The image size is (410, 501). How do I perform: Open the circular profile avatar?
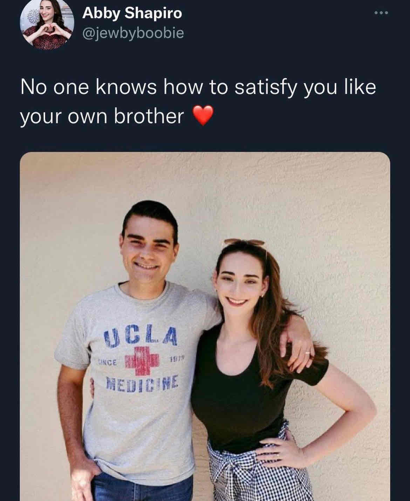point(47,23)
